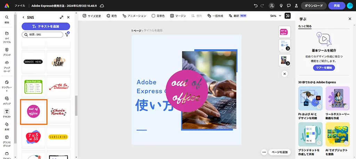Open リールやストーリー動画を作成 card

[x=338, y=103]
